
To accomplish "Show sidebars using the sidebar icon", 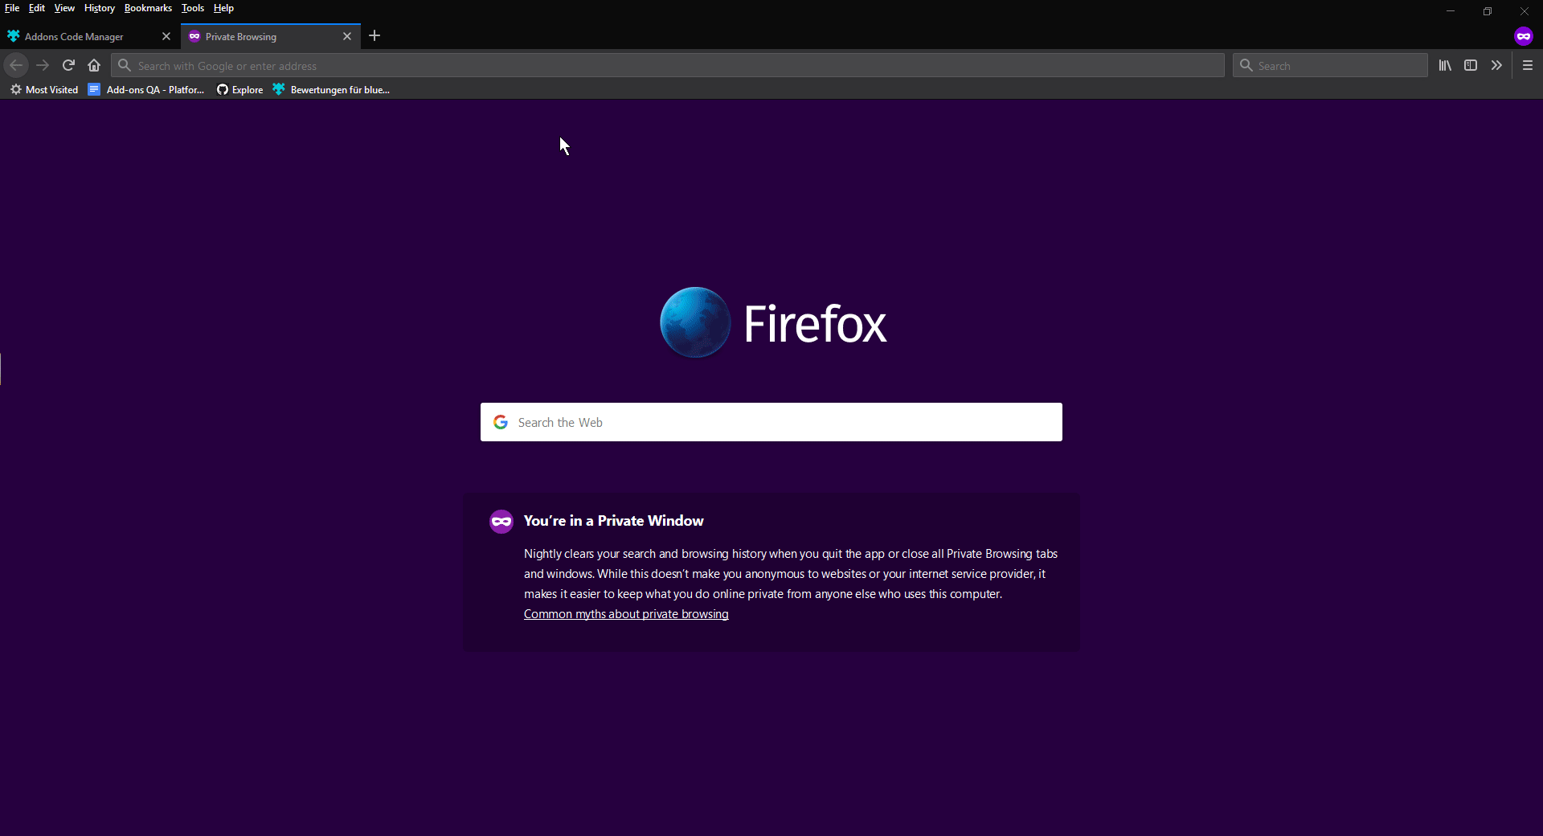I will (x=1471, y=65).
